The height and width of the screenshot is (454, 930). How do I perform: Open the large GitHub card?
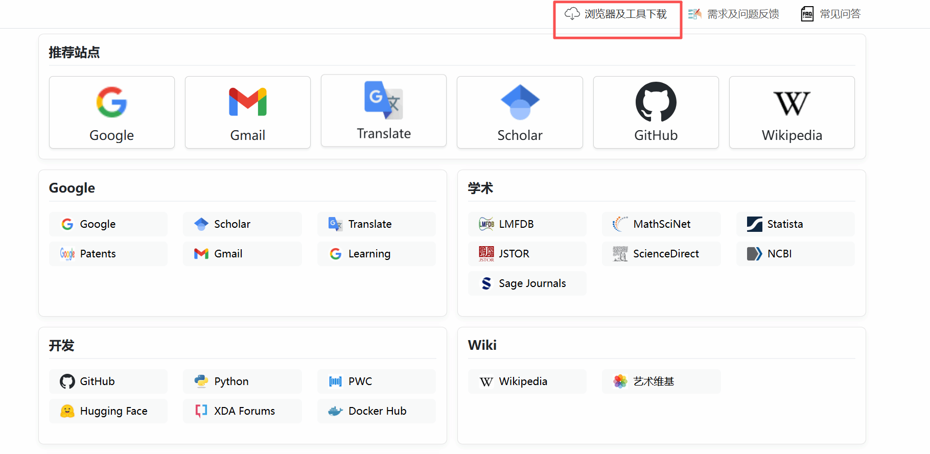tap(656, 112)
